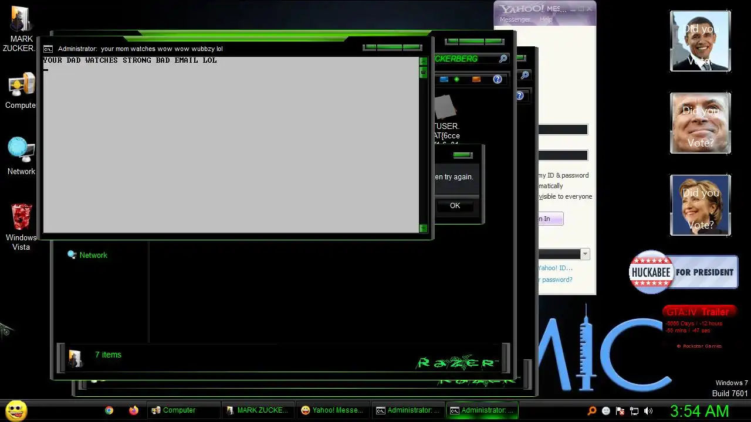Open the Network desktop icon

21,156
